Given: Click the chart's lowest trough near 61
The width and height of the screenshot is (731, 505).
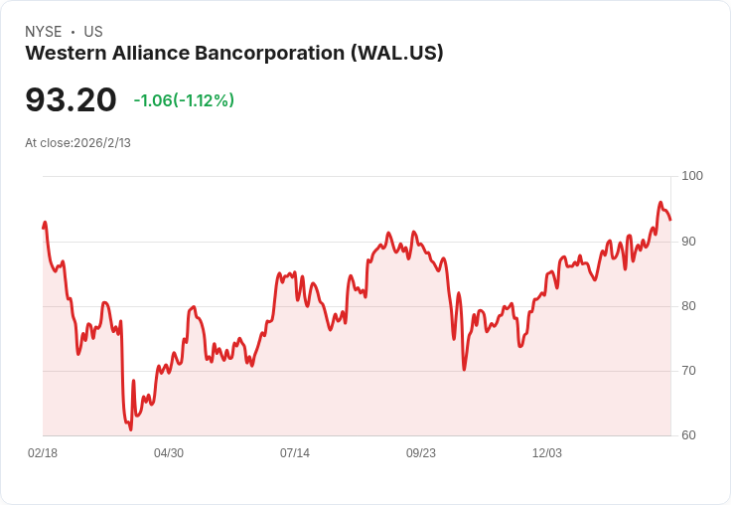Looking at the screenshot, I should [130, 429].
